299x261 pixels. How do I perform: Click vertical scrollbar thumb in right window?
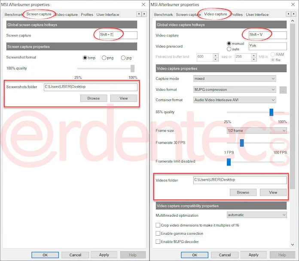(293, 106)
